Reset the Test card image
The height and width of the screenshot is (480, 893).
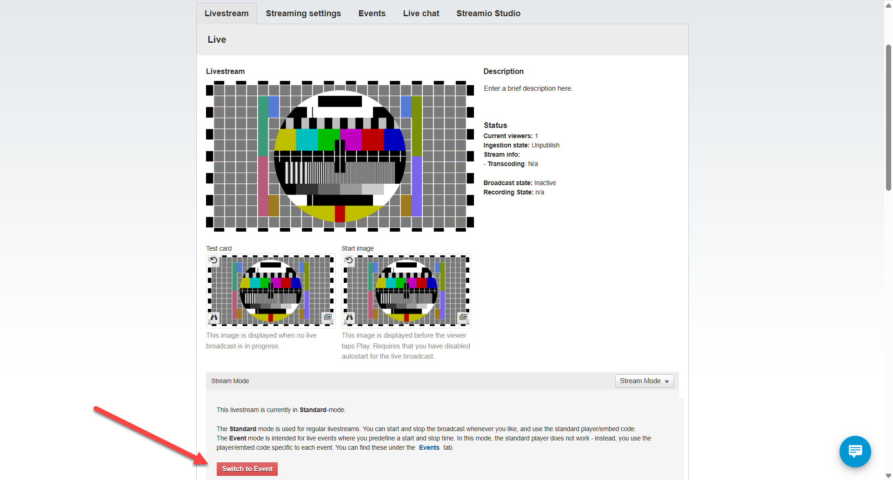coord(214,260)
